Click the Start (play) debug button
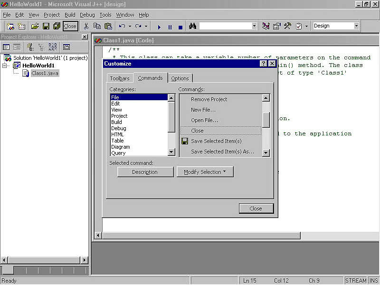 click(159, 27)
